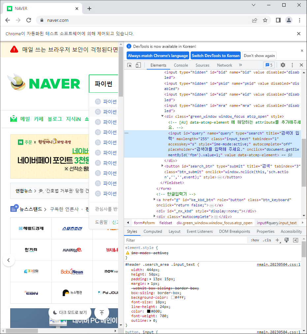Open the background-color #fff swatch
This screenshot has width=307, height=334.
click(173, 298)
